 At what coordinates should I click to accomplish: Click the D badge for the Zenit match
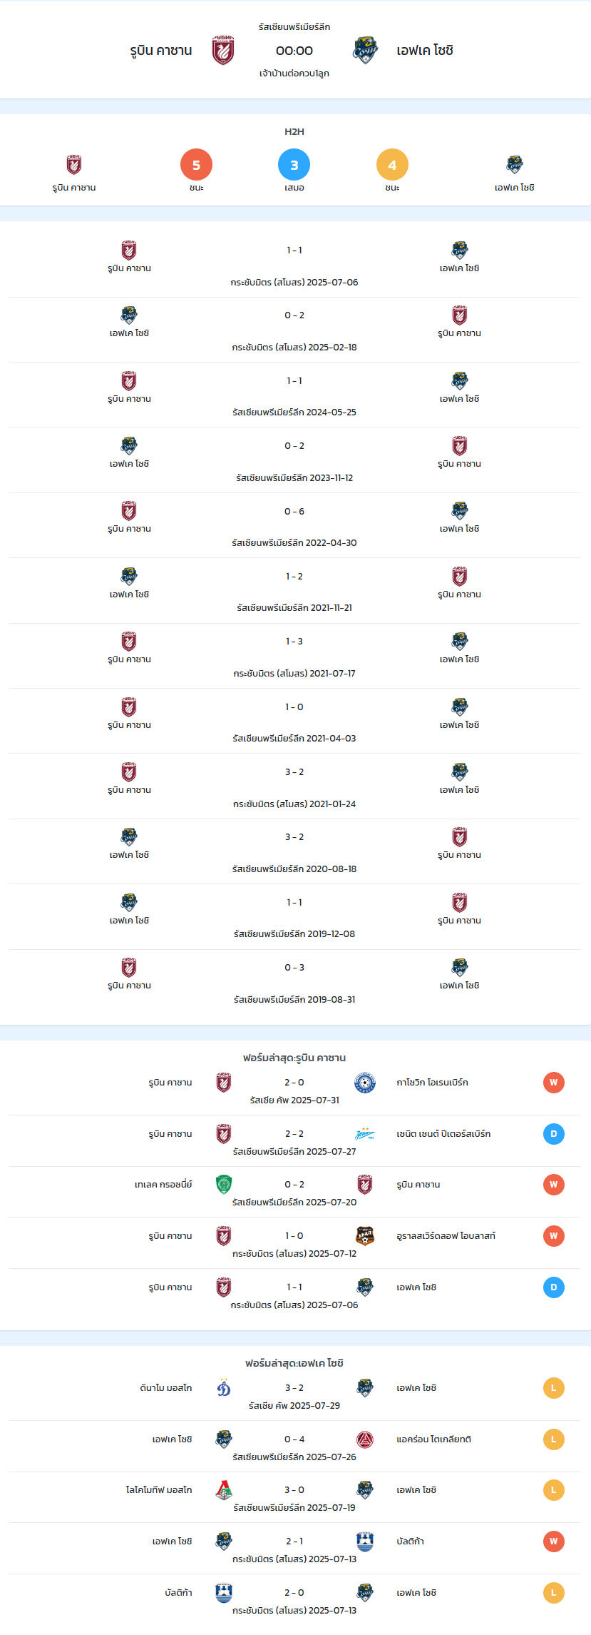click(554, 1134)
